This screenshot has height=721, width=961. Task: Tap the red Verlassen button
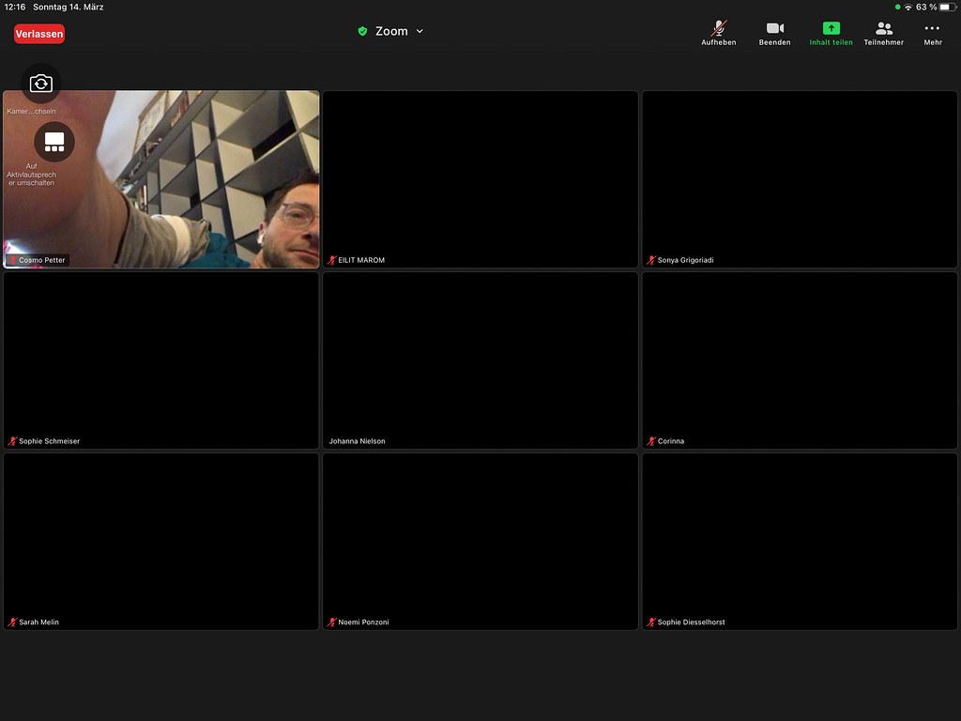click(39, 34)
